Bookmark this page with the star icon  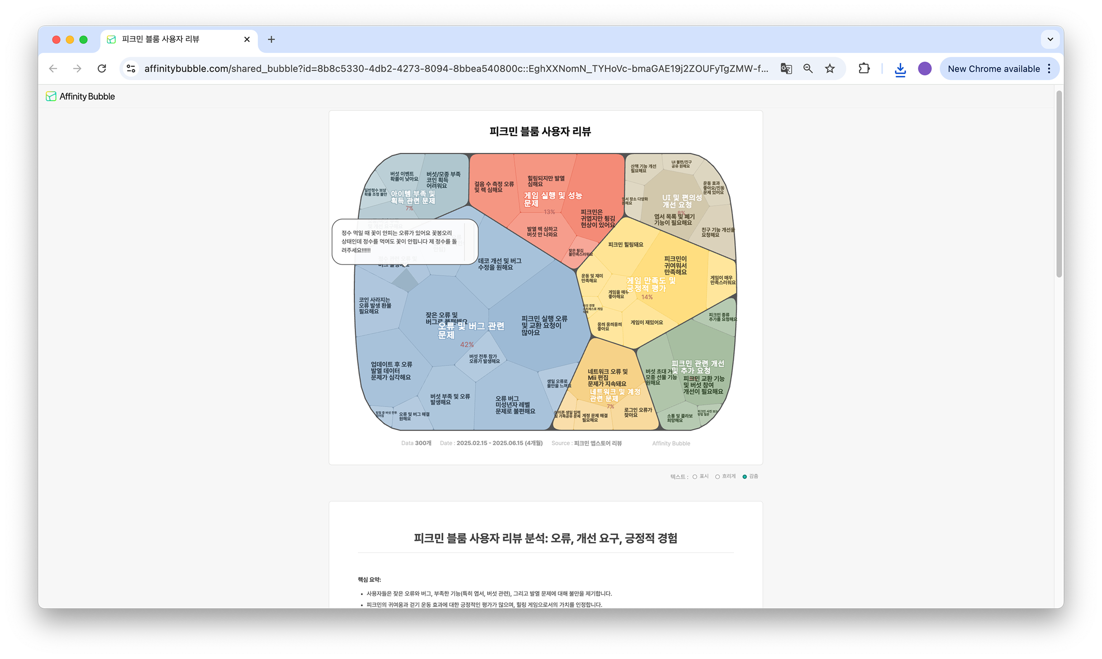point(830,69)
